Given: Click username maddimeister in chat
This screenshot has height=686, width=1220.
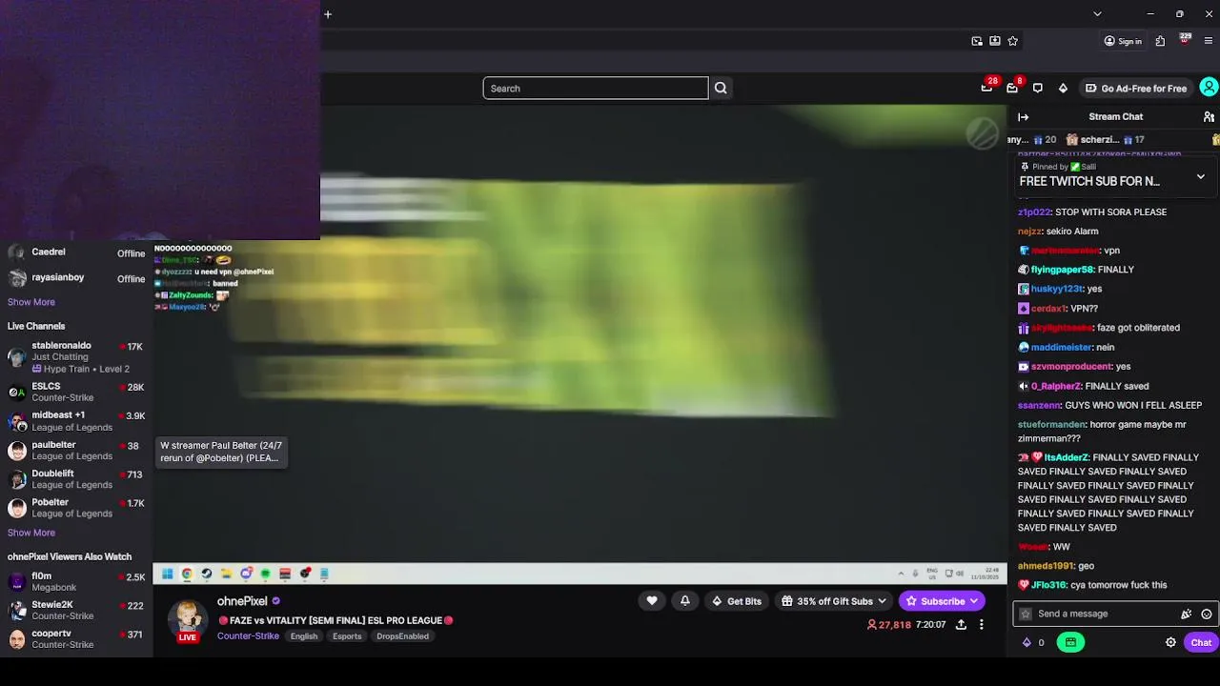Looking at the screenshot, I should click(x=1061, y=347).
